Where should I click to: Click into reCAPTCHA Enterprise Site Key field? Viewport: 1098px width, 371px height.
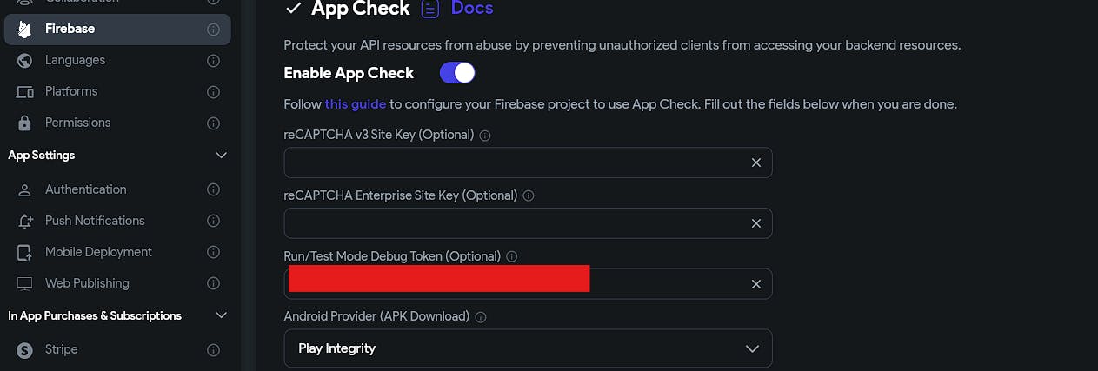coord(513,223)
